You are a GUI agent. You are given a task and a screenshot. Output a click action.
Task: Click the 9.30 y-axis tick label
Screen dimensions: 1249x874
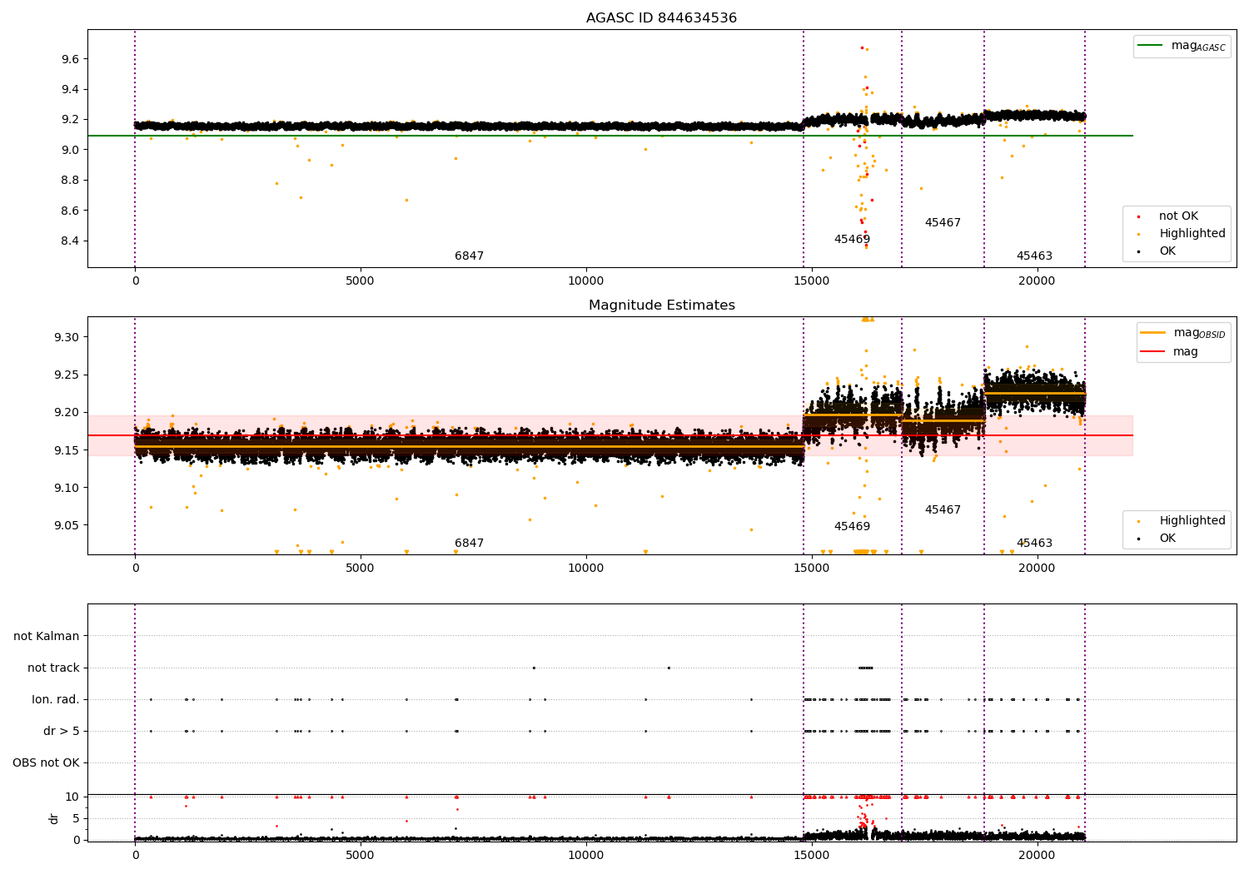67,337
